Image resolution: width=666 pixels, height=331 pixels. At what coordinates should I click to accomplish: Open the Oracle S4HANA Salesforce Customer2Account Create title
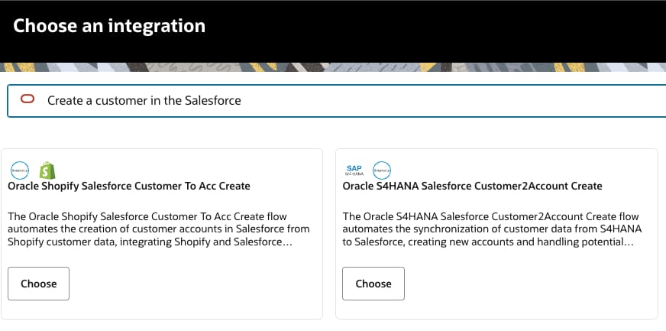[x=473, y=186]
